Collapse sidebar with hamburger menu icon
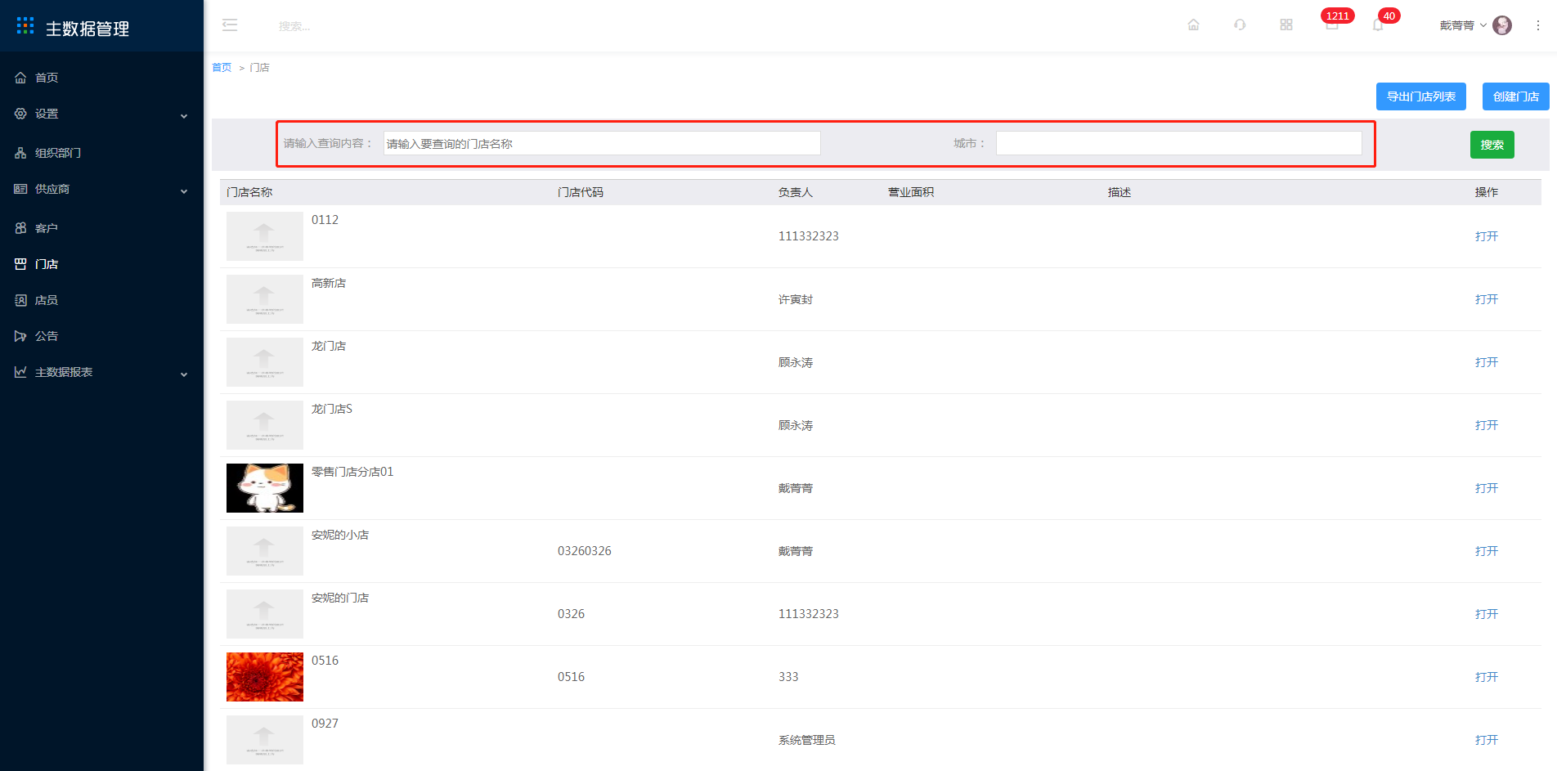1557x771 pixels. (230, 25)
